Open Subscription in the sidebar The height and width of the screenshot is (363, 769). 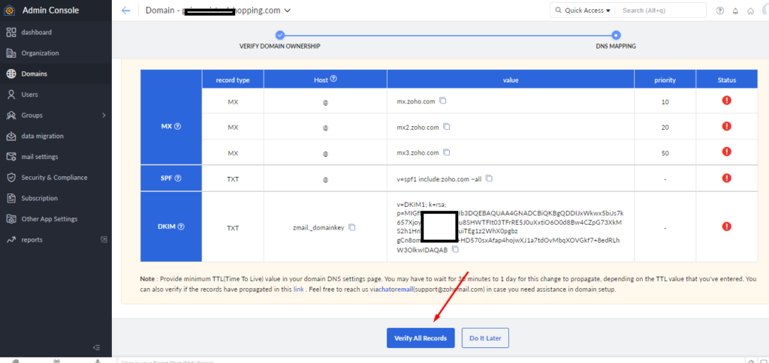pos(56,199)
